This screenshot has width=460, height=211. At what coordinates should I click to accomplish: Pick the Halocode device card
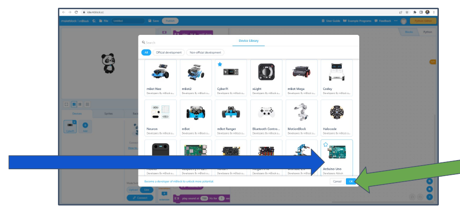[337, 118]
